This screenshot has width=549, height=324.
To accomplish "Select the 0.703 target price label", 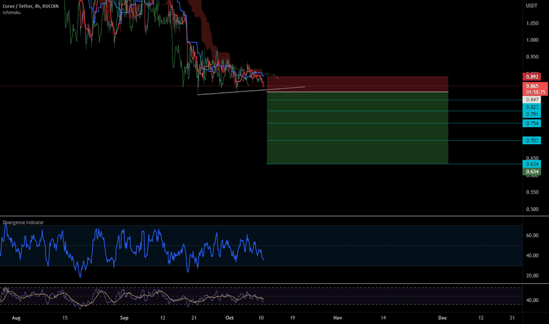I will pyautogui.click(x=531, y=140).
